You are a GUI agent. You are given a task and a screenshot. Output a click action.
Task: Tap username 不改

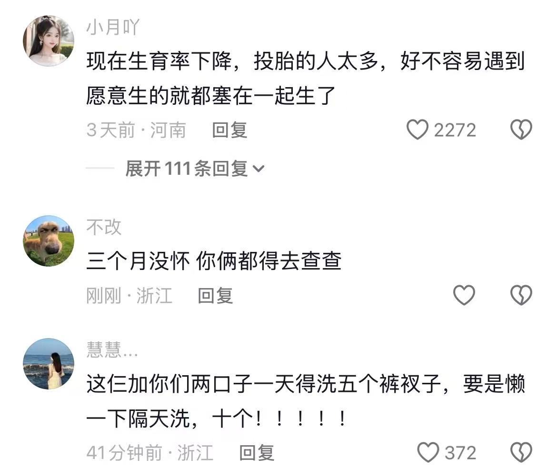[104, 228]
